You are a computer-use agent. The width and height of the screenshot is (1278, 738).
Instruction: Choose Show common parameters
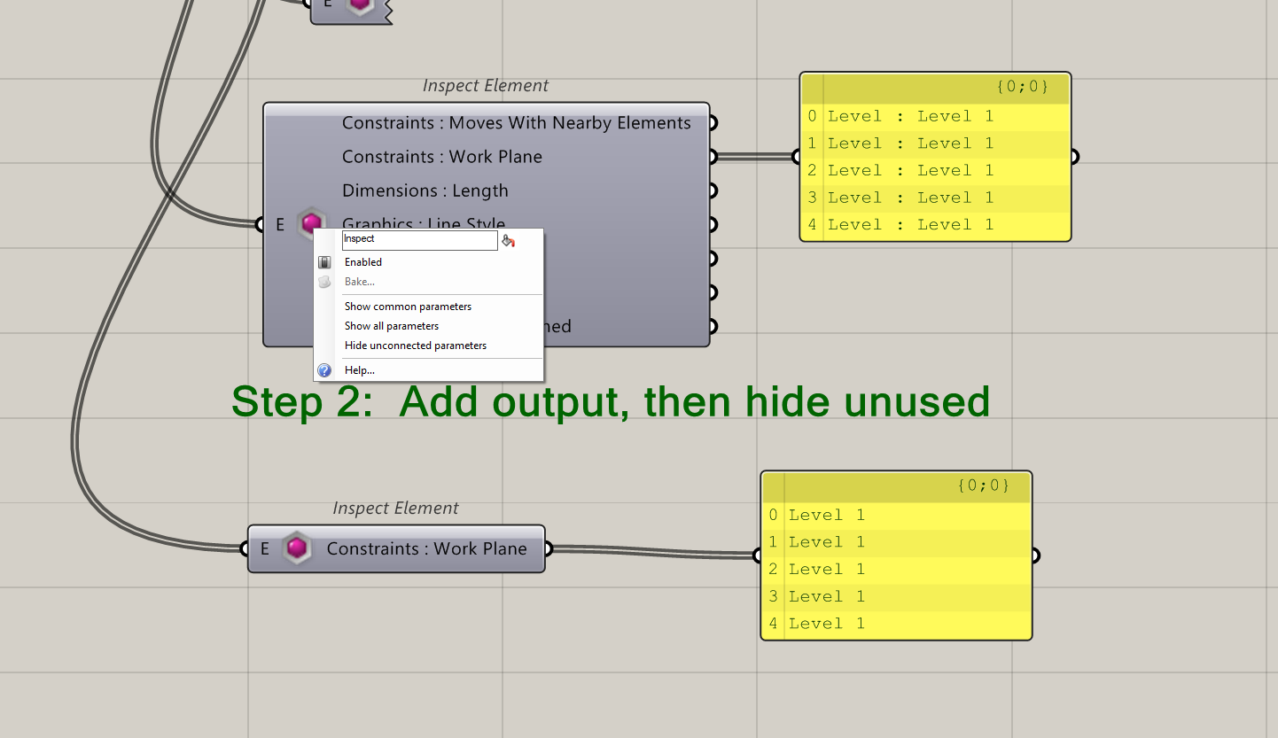(408, 306)
